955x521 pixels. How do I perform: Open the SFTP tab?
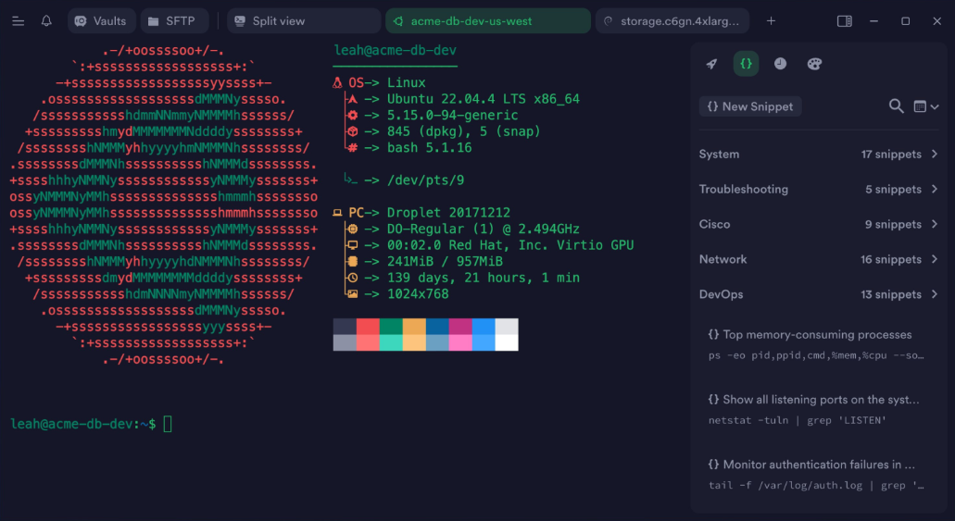point(174,20)
